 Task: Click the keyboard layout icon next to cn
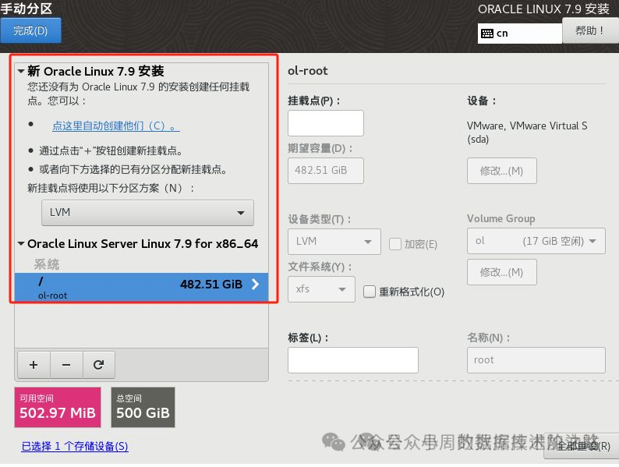(486, 34)
